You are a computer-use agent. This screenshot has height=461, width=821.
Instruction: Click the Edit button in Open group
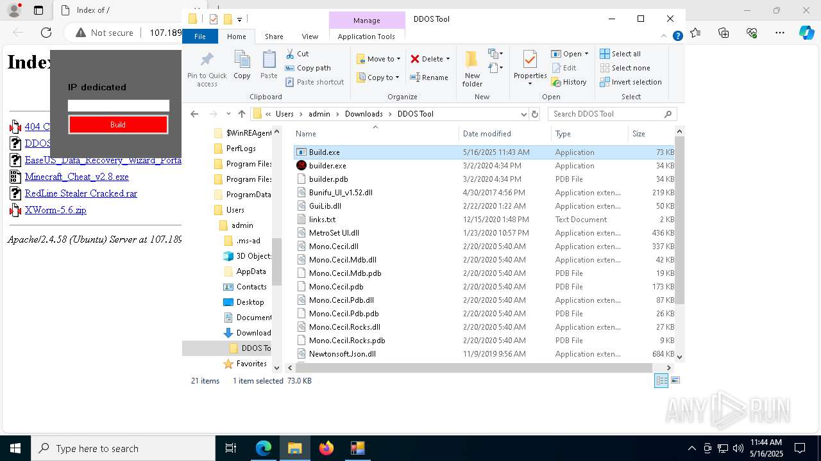563,68
